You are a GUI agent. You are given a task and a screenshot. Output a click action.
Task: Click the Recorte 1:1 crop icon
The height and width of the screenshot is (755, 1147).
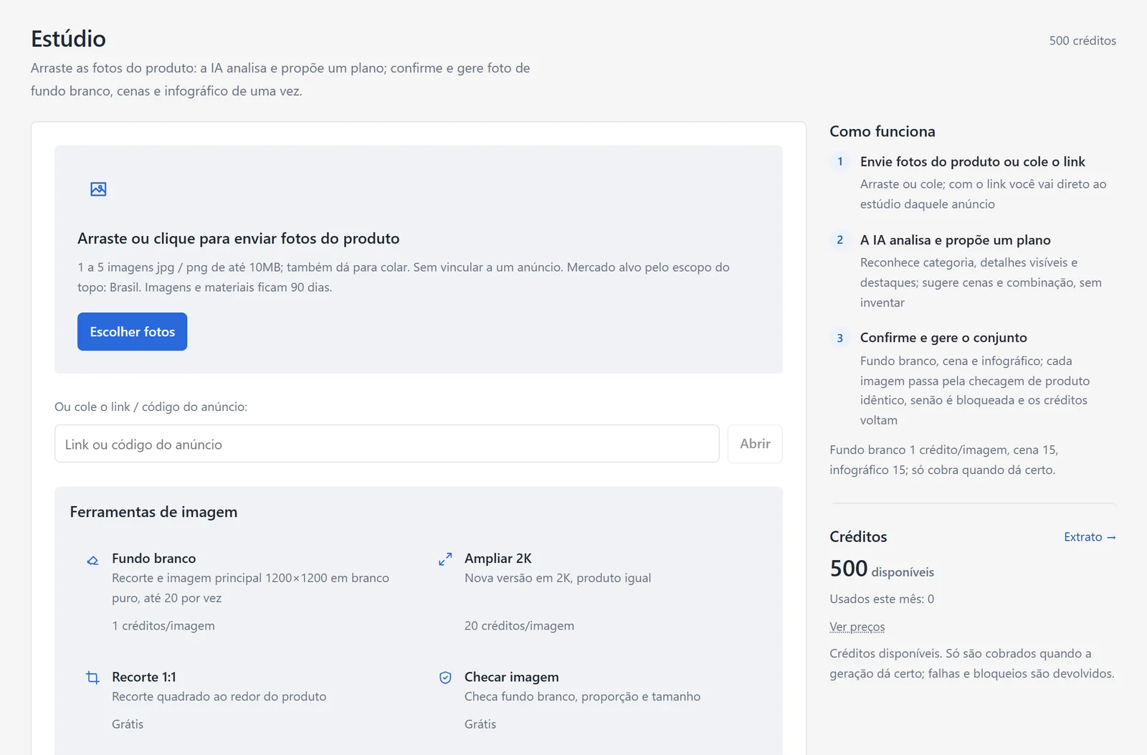[x=92, y=678]
